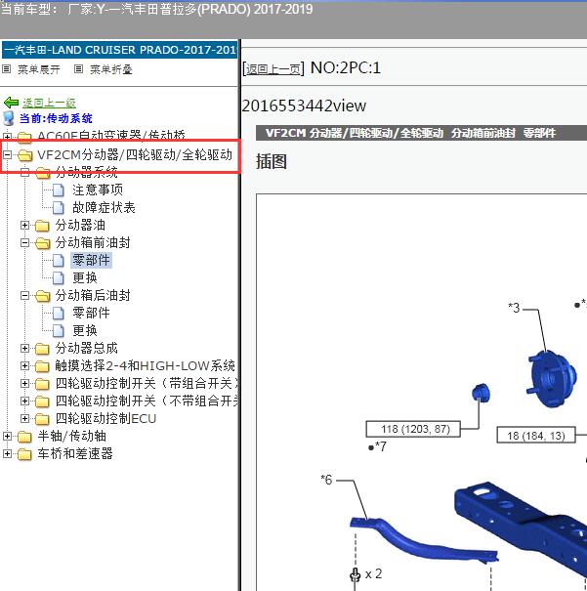Click the 一汽丰田-LAND CRUISER PRADO header bar
This screenshot has width=587, height=591.
point(119,50)
